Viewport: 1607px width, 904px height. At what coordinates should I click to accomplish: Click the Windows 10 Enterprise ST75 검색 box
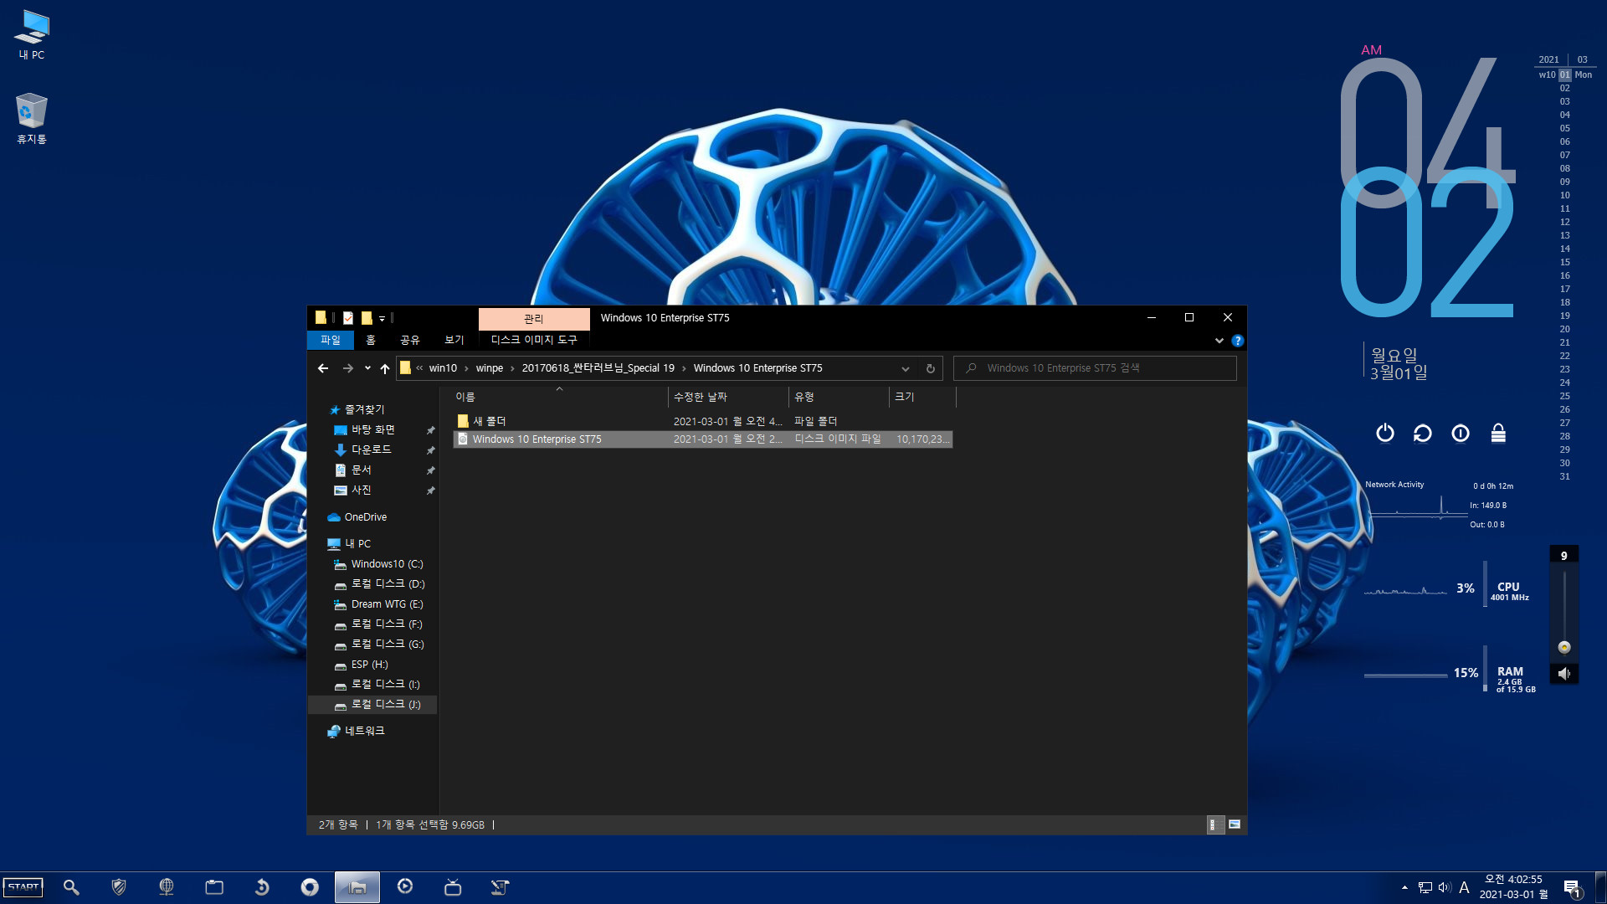[x=1095, y=368]
